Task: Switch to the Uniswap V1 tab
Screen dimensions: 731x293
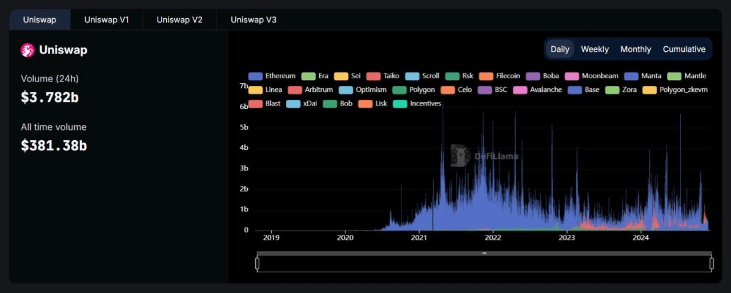Action: 107,19
